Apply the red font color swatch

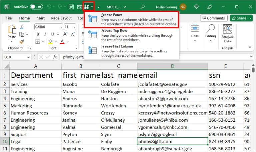62,42
